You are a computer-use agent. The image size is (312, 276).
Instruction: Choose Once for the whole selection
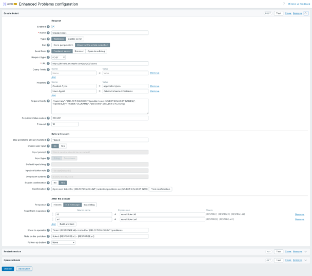point(92,45)
